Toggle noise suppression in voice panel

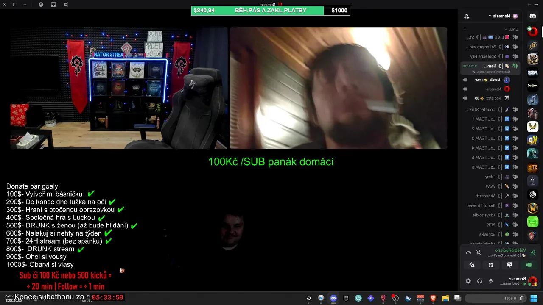479,253
